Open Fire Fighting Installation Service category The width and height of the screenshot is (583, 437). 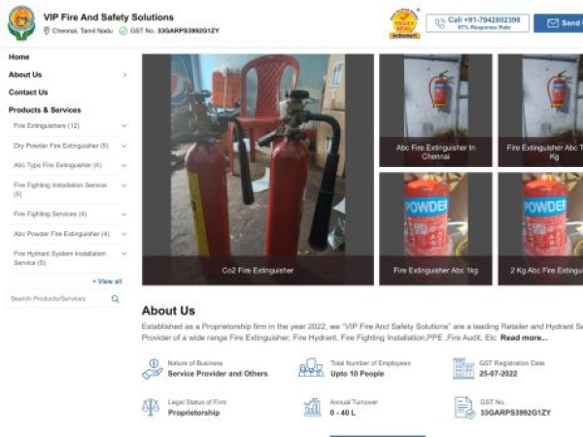click(60, 189)
